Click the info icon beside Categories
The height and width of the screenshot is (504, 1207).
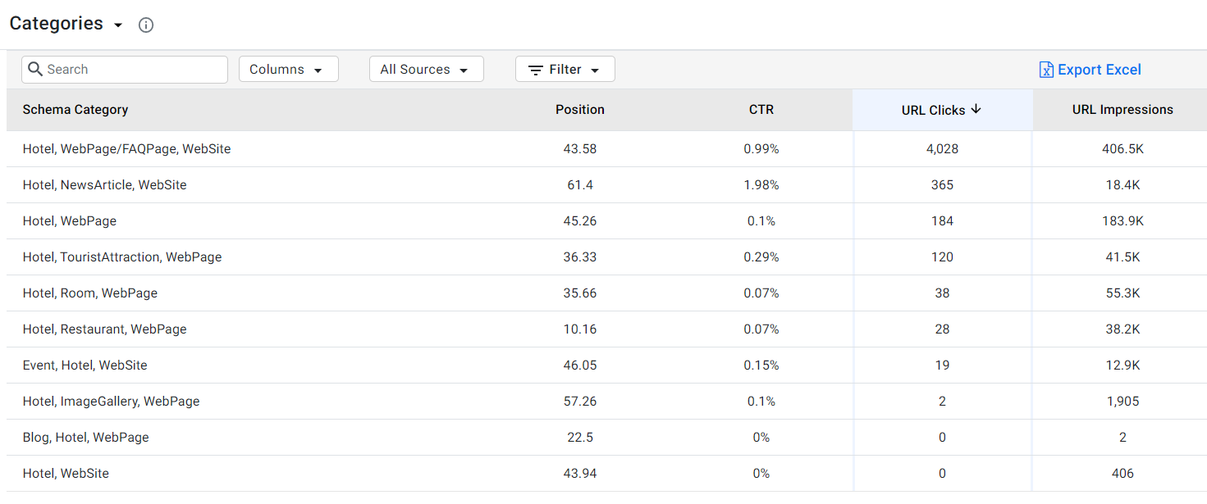point(146,25)
